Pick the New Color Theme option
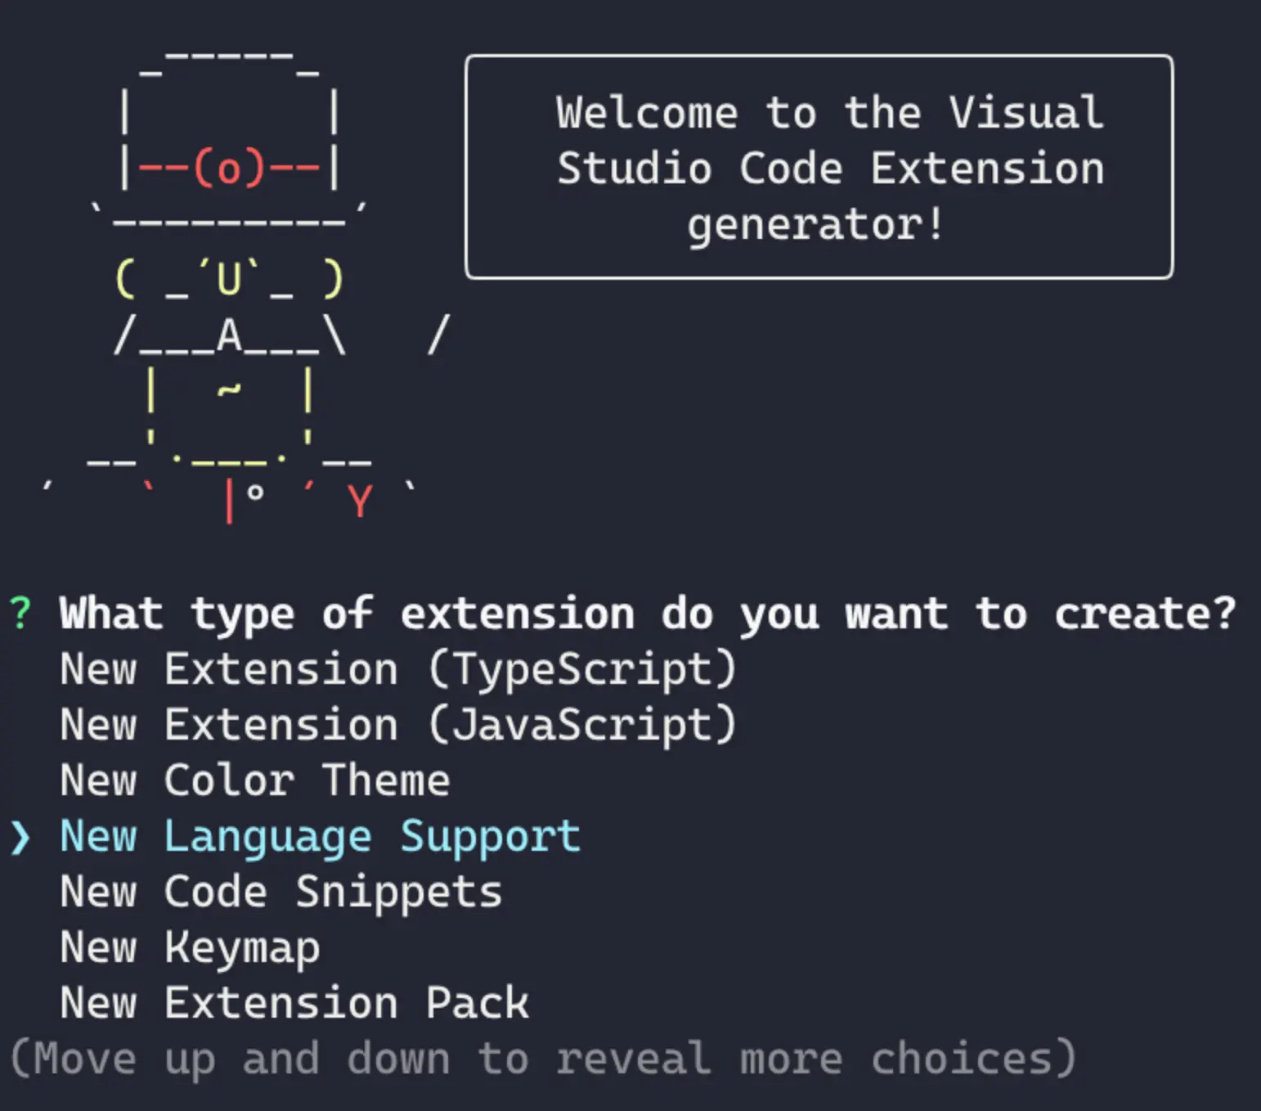1261x1111 pixels. click(x=254, y=781)
